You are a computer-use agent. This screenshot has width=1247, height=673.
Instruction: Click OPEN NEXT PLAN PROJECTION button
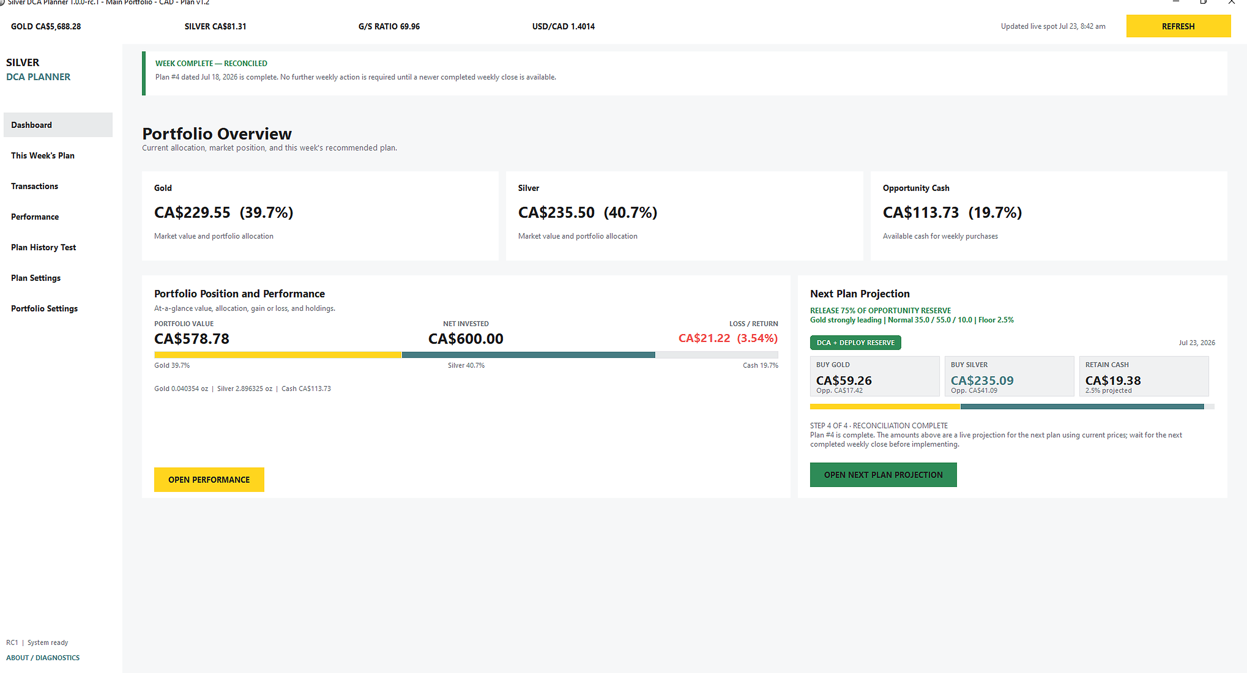point(883,474)
